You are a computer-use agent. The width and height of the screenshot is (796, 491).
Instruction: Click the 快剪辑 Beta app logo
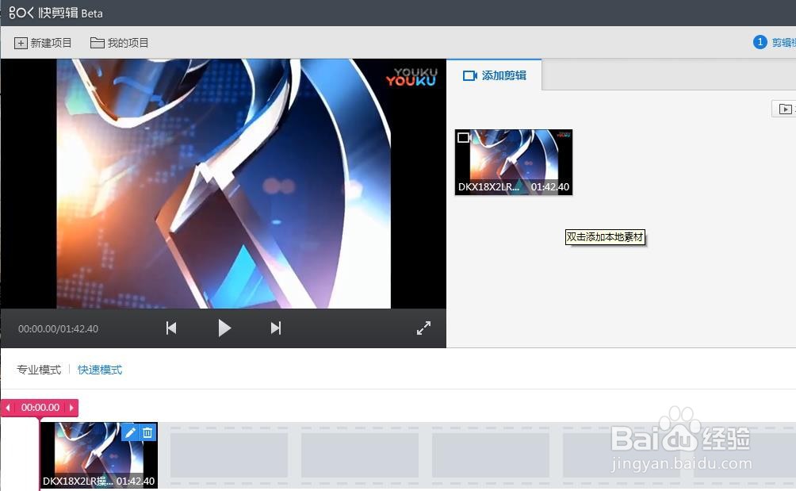pyautogui.click(x=55, y=13)
